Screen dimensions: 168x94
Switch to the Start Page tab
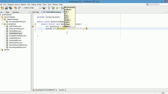(36, 12)
